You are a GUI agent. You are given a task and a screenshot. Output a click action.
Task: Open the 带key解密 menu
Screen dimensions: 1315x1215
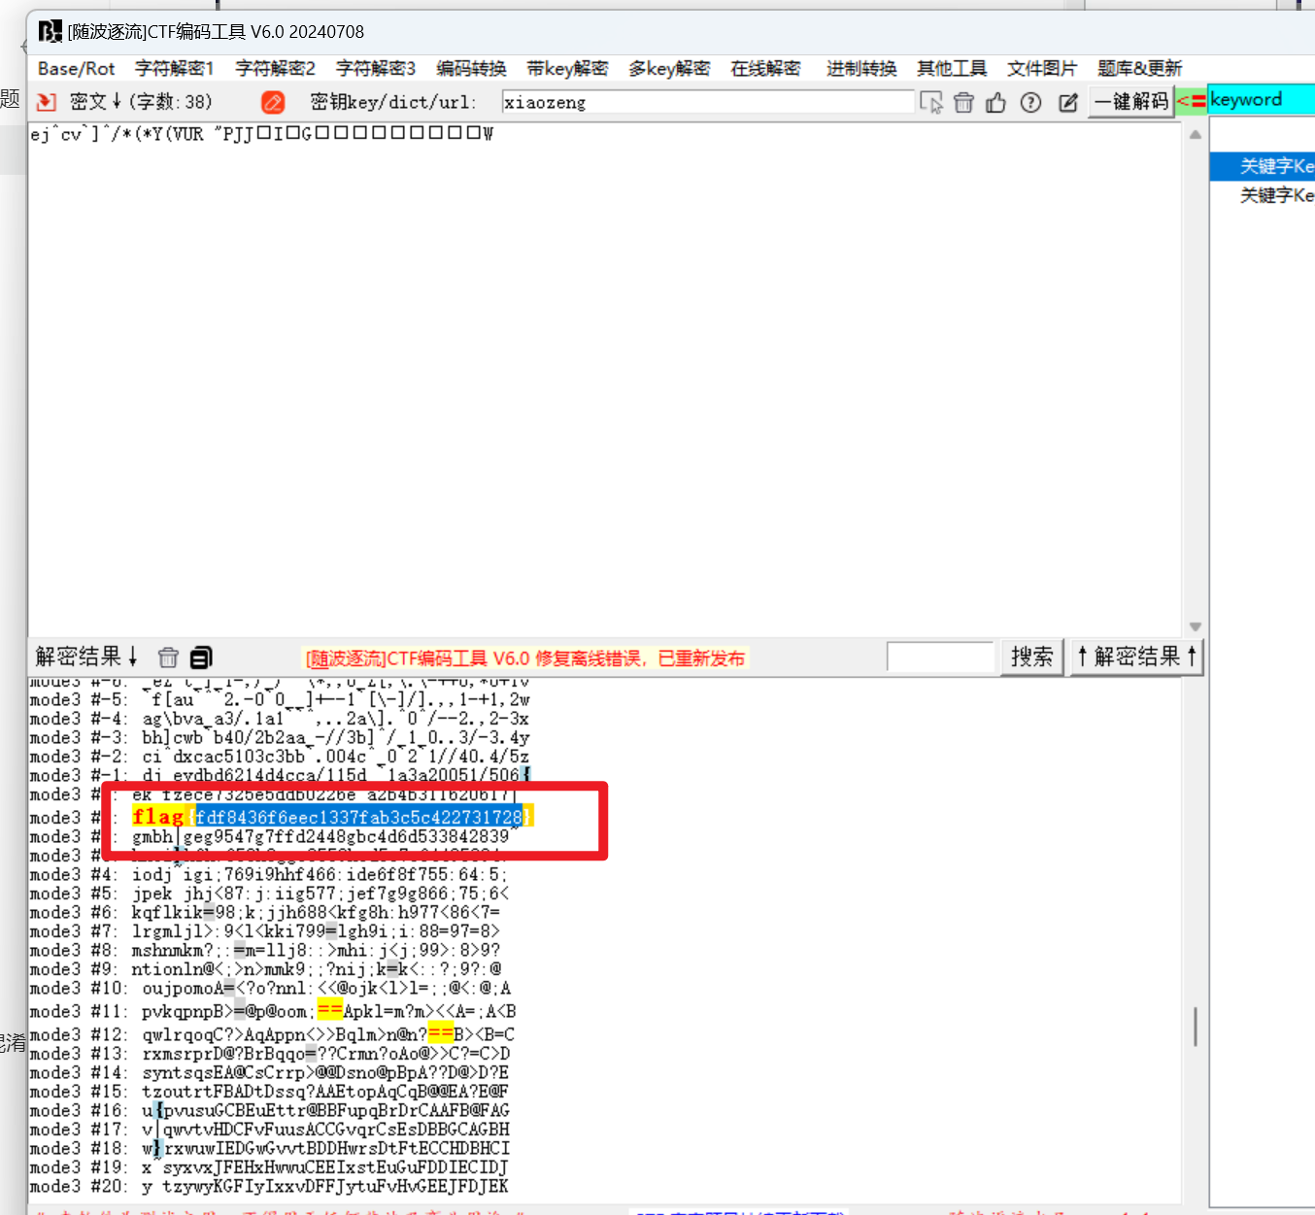[x=567, y=69]
